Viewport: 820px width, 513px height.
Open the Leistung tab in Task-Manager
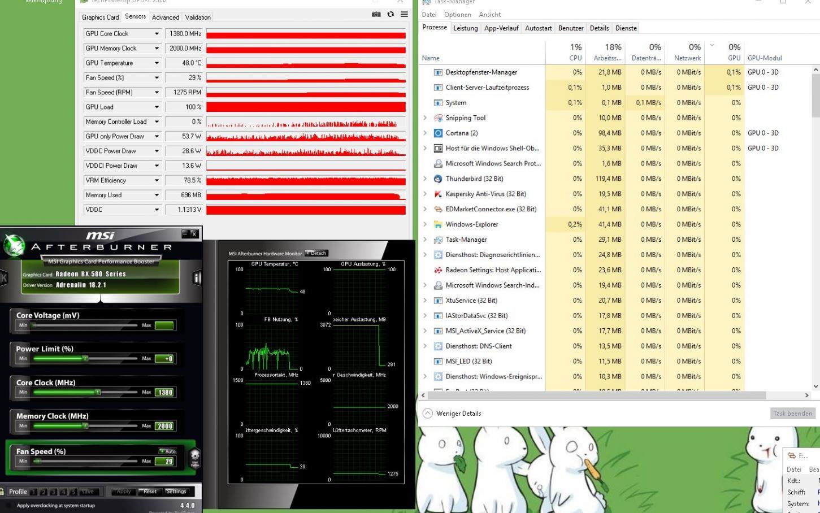point(466,28)
